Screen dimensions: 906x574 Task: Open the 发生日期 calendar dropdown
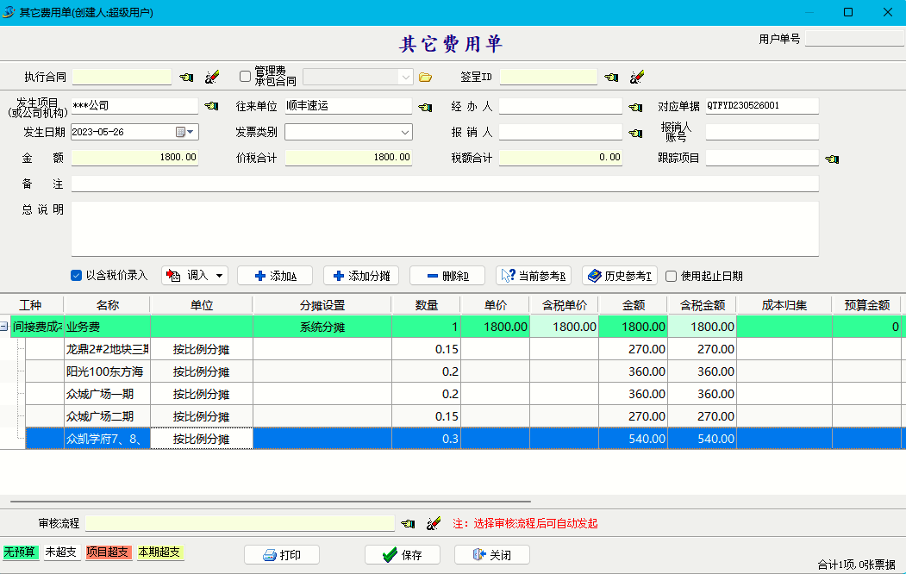pos(186,133)
